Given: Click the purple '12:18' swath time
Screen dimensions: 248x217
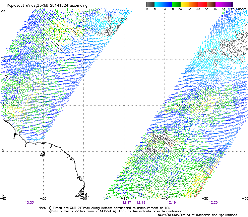Looking at the screenshot, I should pyautogui.click(x=141, y=203).
